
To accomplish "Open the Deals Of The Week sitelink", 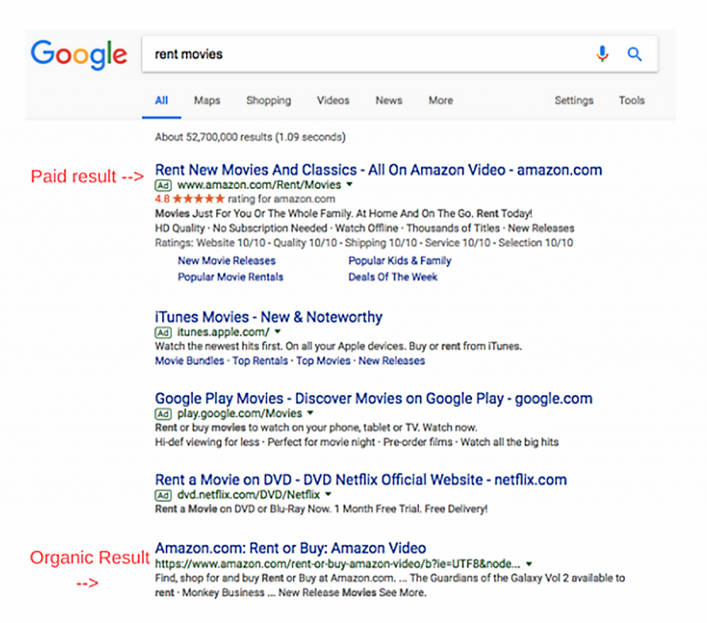I will click(x=393, y=277).
